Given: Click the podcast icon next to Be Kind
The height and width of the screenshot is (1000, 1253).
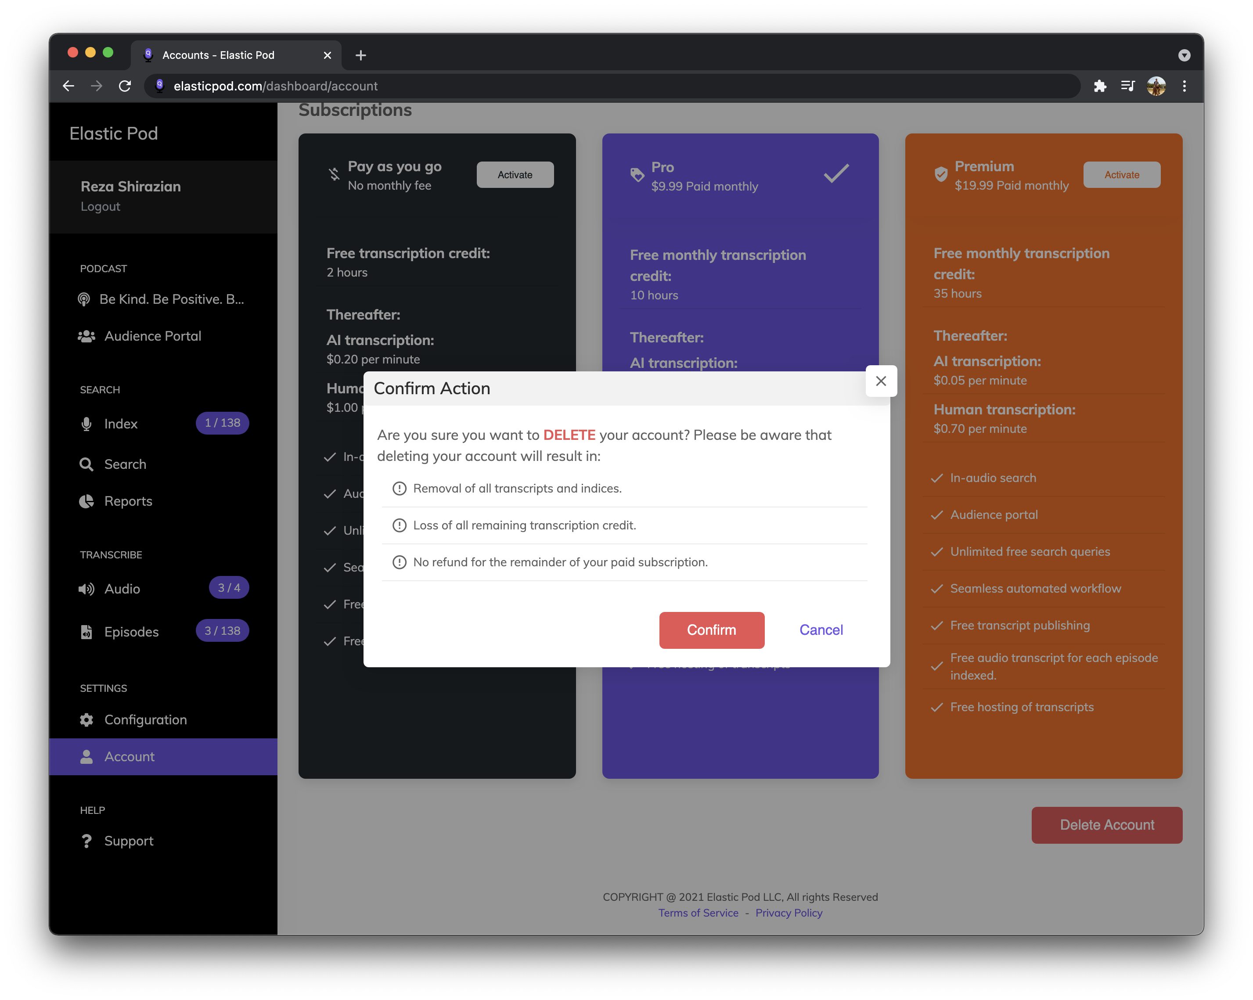Looking at the screenshot, I should [x=84, y=299].
